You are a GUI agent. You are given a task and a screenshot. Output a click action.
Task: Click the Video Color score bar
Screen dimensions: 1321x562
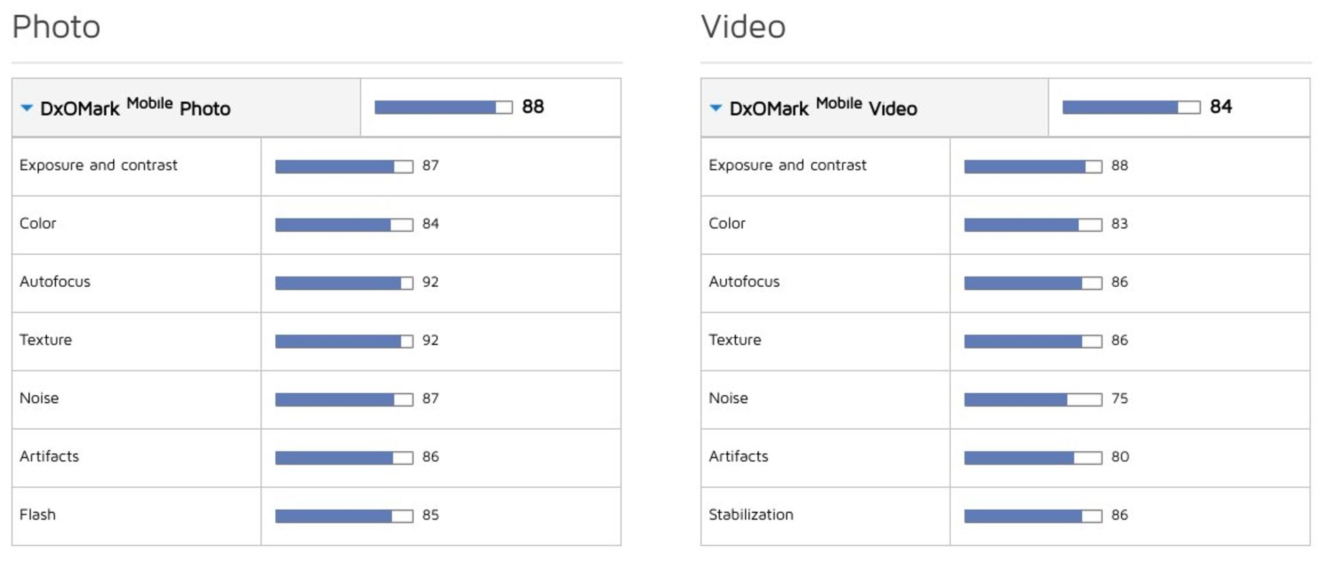[1032, 225]
